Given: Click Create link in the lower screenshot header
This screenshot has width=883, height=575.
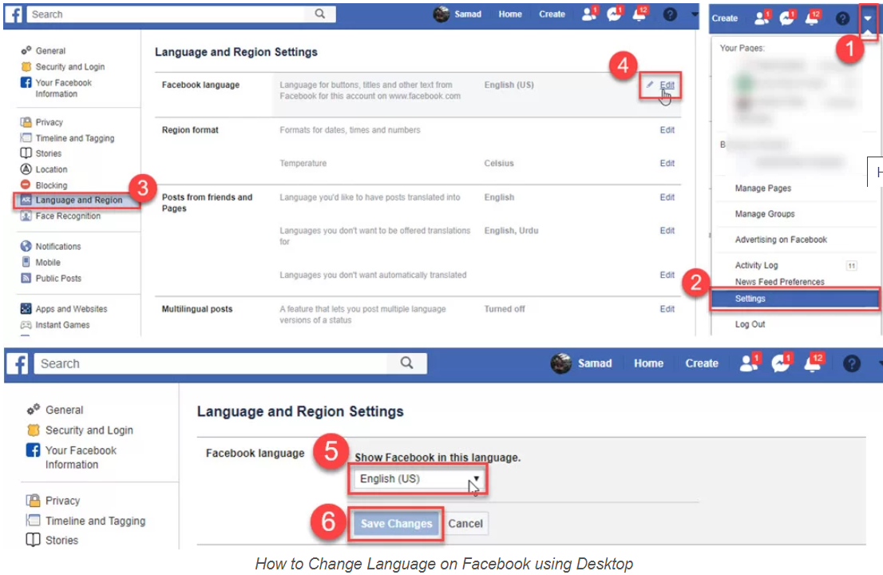Looking at the screenshot, I should pos(702,363).
